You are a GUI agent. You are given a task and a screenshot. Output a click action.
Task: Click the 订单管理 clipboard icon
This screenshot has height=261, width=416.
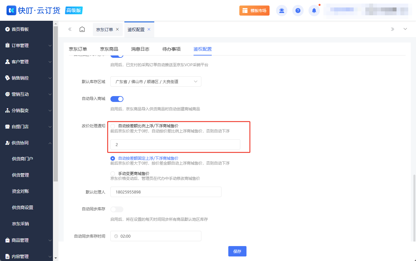tap(7, 45)
